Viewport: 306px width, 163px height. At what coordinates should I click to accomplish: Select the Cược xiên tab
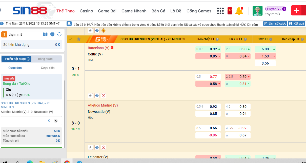click(x=48, y=68)
